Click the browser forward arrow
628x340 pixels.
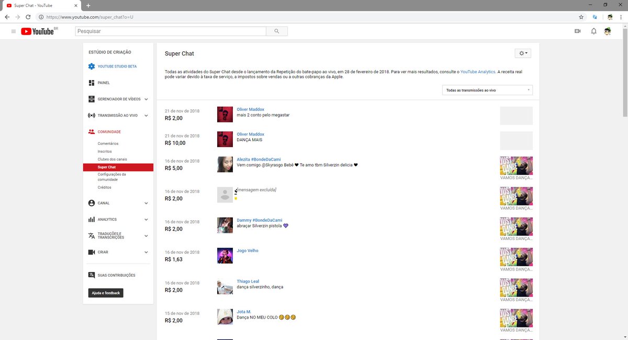pos(18,17)
